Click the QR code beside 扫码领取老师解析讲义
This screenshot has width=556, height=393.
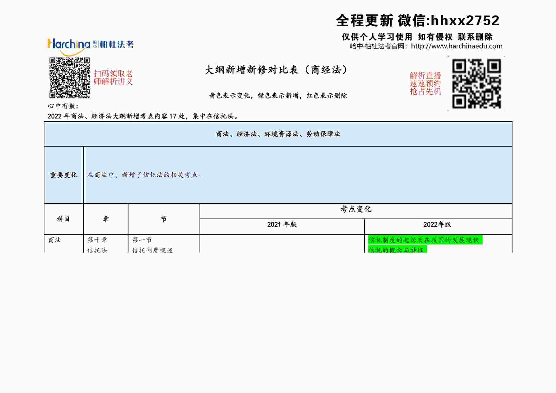(x=69, y=78)
